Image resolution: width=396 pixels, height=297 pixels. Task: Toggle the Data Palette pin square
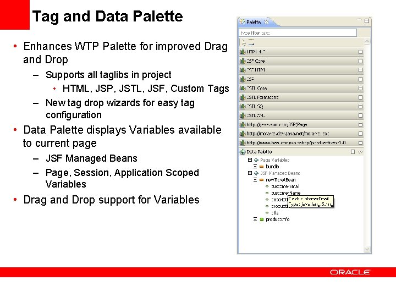click(353, 152)
